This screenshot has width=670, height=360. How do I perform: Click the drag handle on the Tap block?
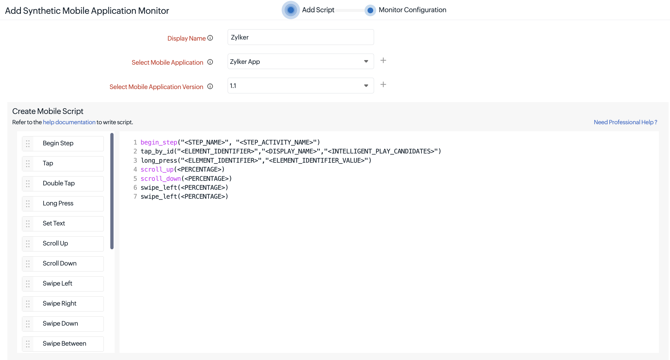coord(28,164)
